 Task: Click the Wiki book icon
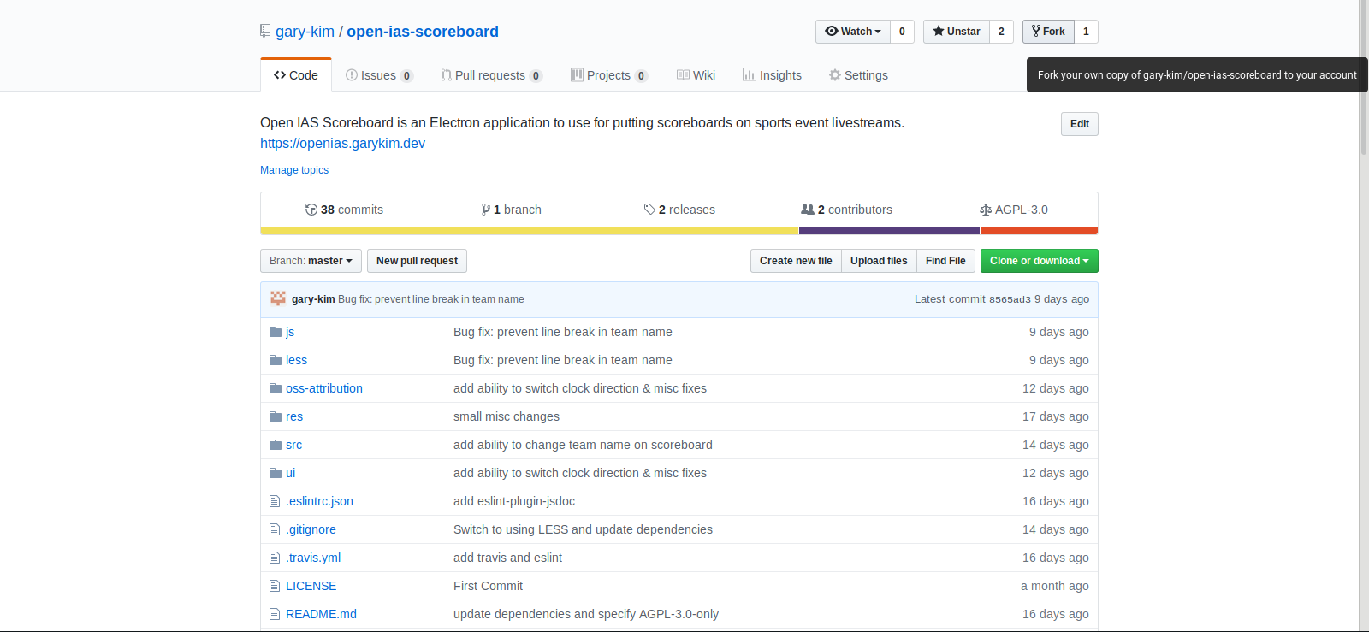coord(683,75)
